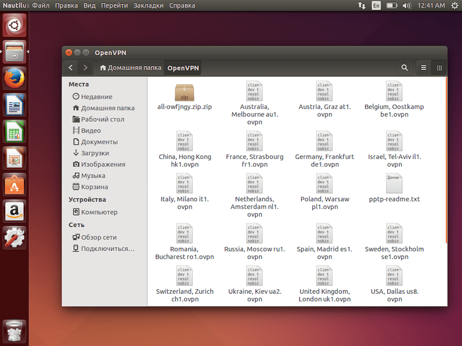Viewport: 462px width, 346px height.
Task: Open the Trash from the launcher
Action: [14, 331]
